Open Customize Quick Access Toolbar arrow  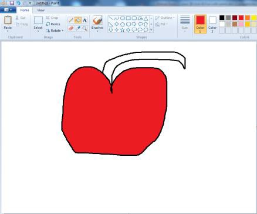click(30, 4)
